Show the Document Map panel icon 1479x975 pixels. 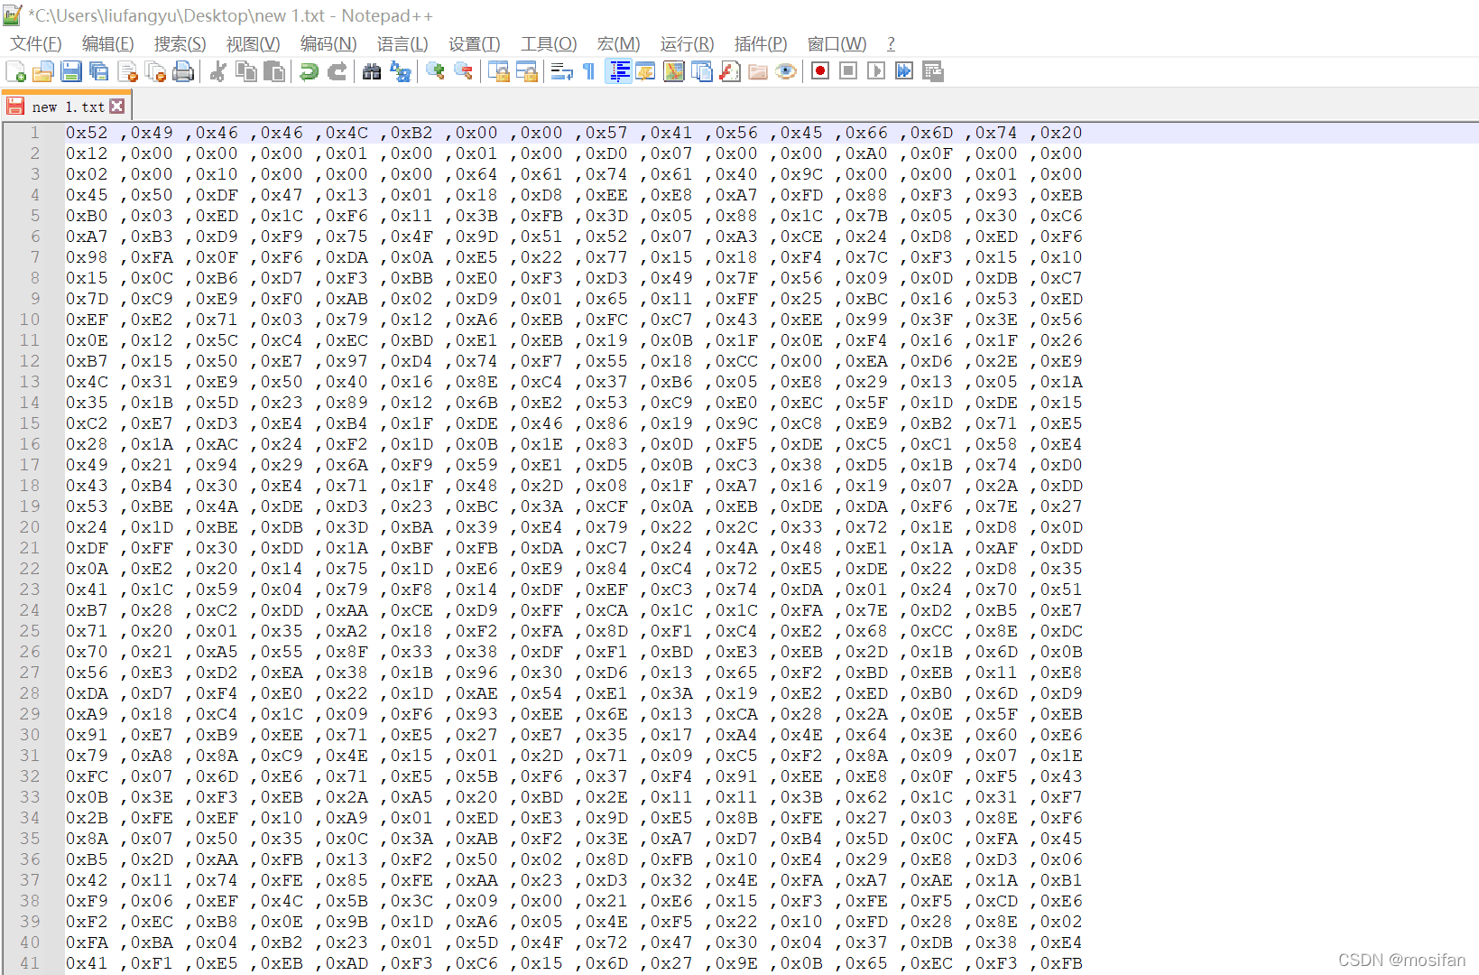click(x=673, y=71)
